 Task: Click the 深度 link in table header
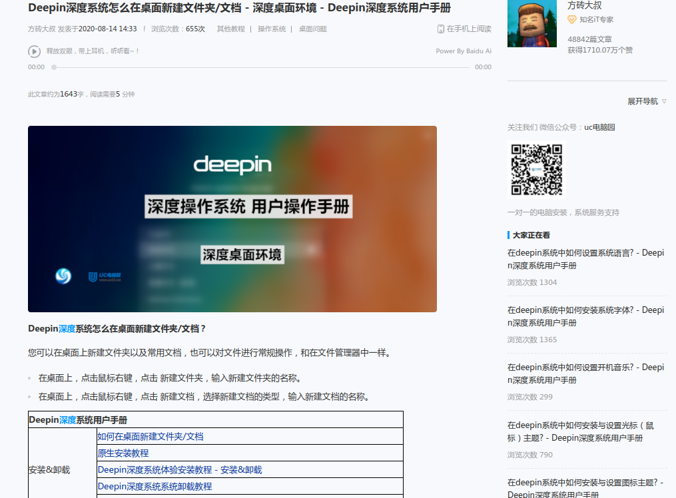(67, 420)
